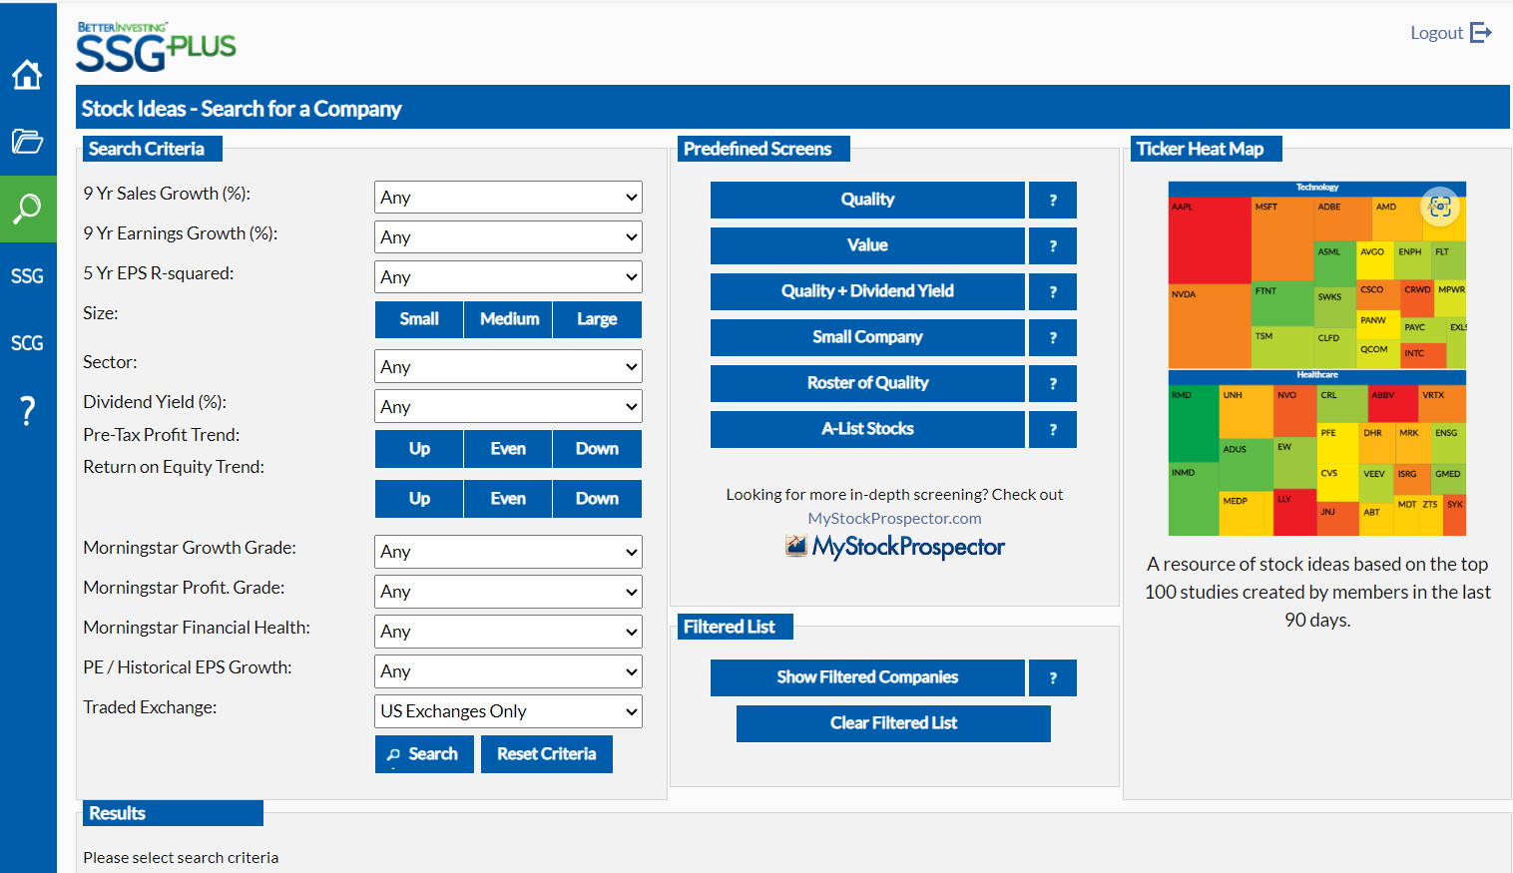Open the Morningstar Profit. Grade dropdown
1513x873 pixels.
click(509, 592)
